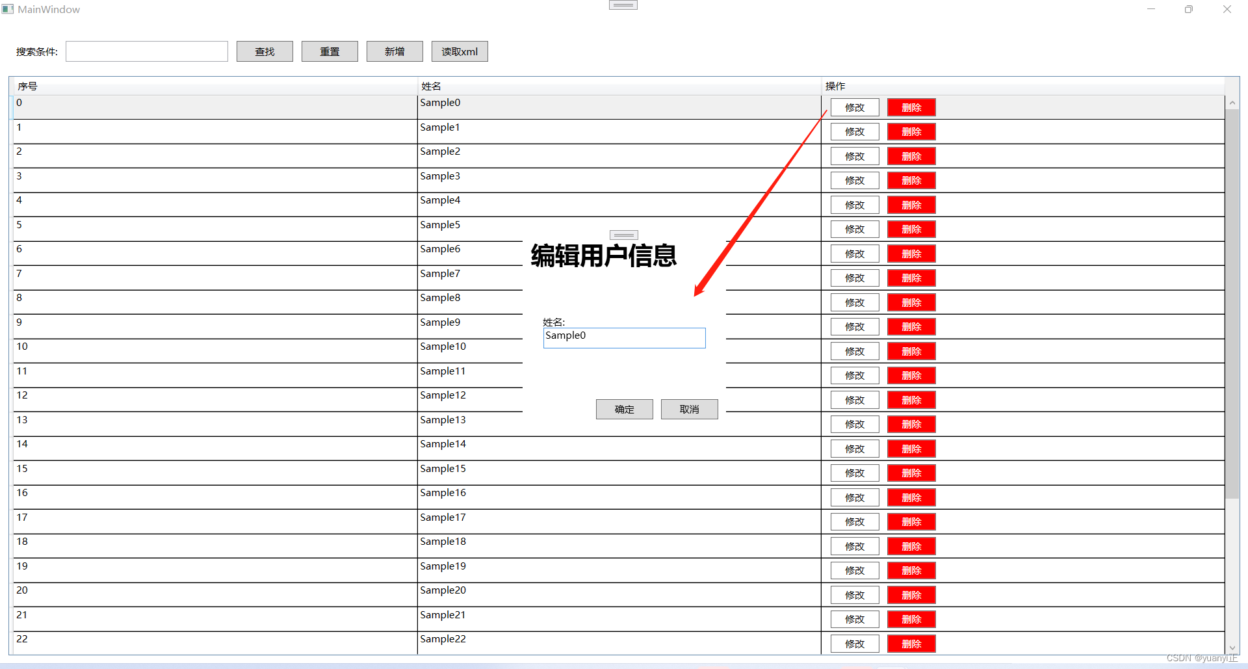The width and height of the screenshot is (1248, 669).
Task: Click 删除 for row Sample5
Action: (911, 230)
